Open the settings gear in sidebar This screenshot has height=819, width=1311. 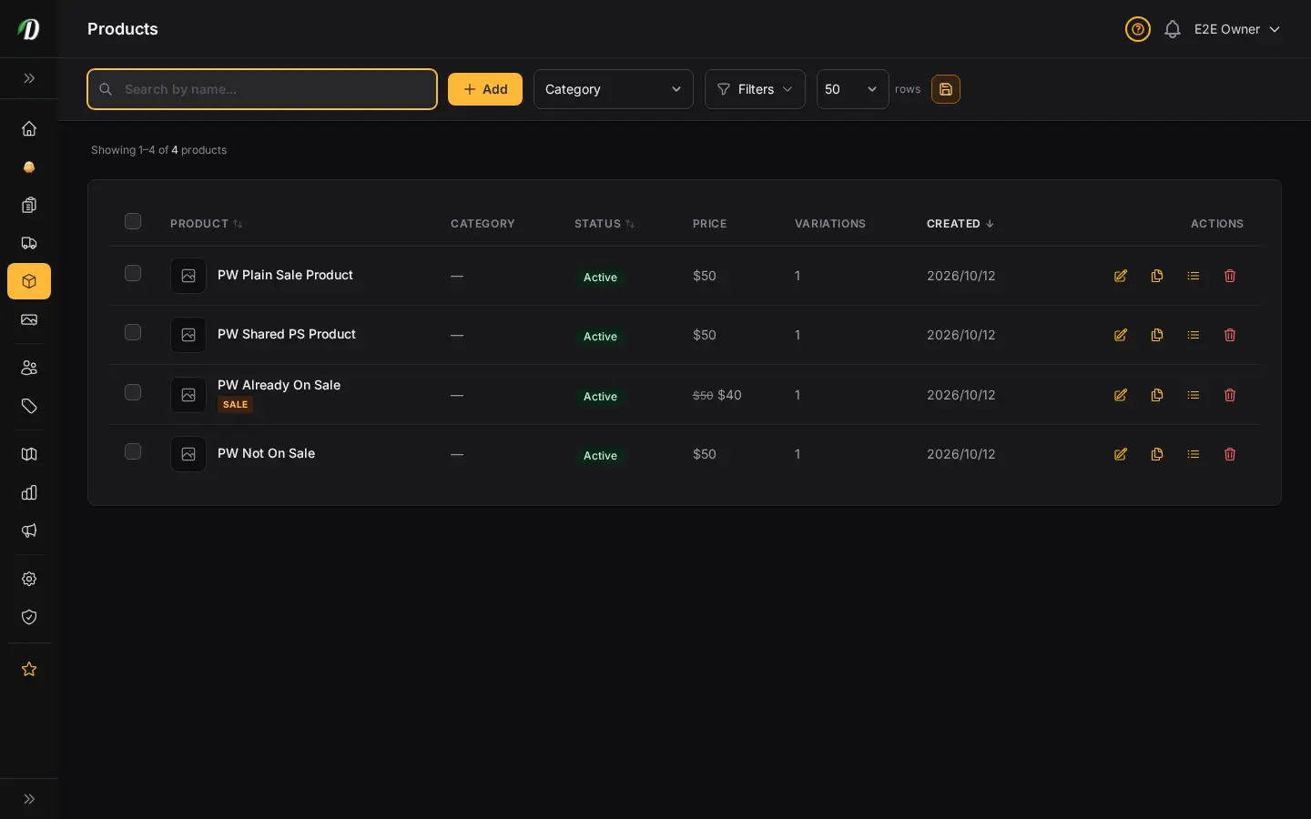pos(29,579)
